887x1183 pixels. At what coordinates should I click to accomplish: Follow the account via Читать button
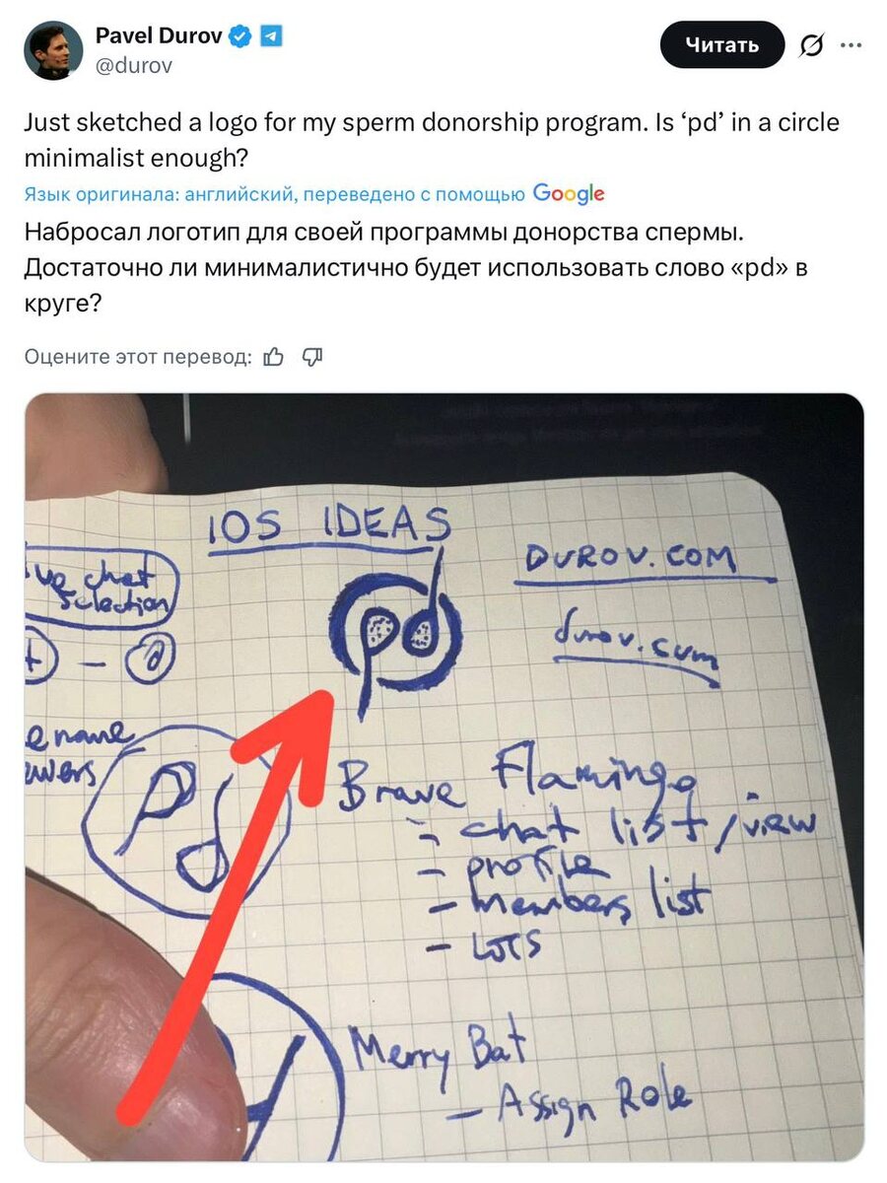(x=722, y=45)
